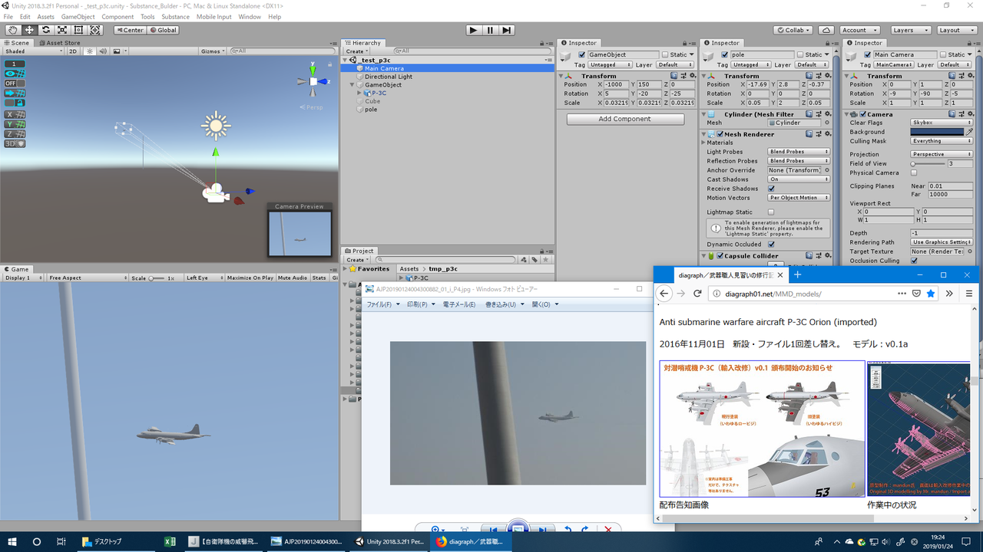This screenshot has height=552, width=983.
Task: Select the Scale tool
Action: point(62,30)
